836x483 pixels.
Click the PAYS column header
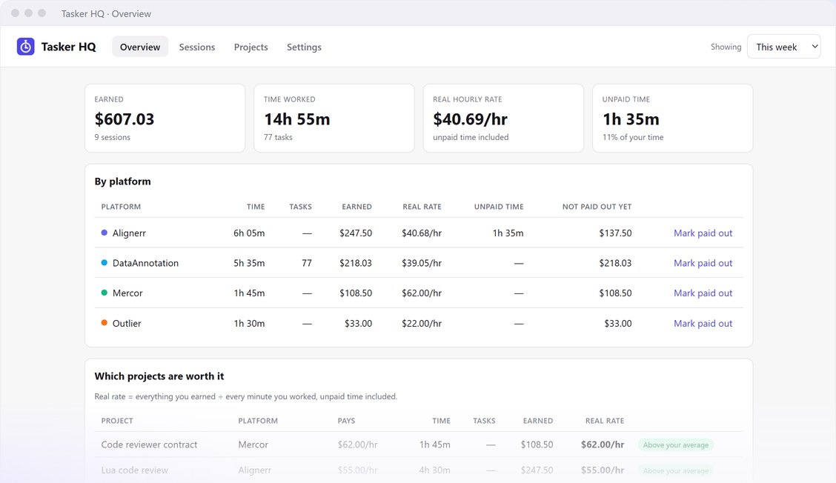(347, 421)
